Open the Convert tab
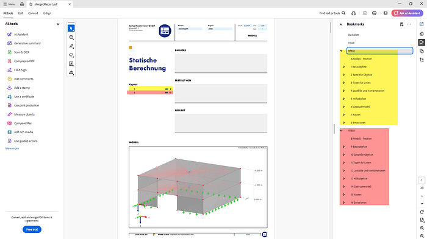 33,13
